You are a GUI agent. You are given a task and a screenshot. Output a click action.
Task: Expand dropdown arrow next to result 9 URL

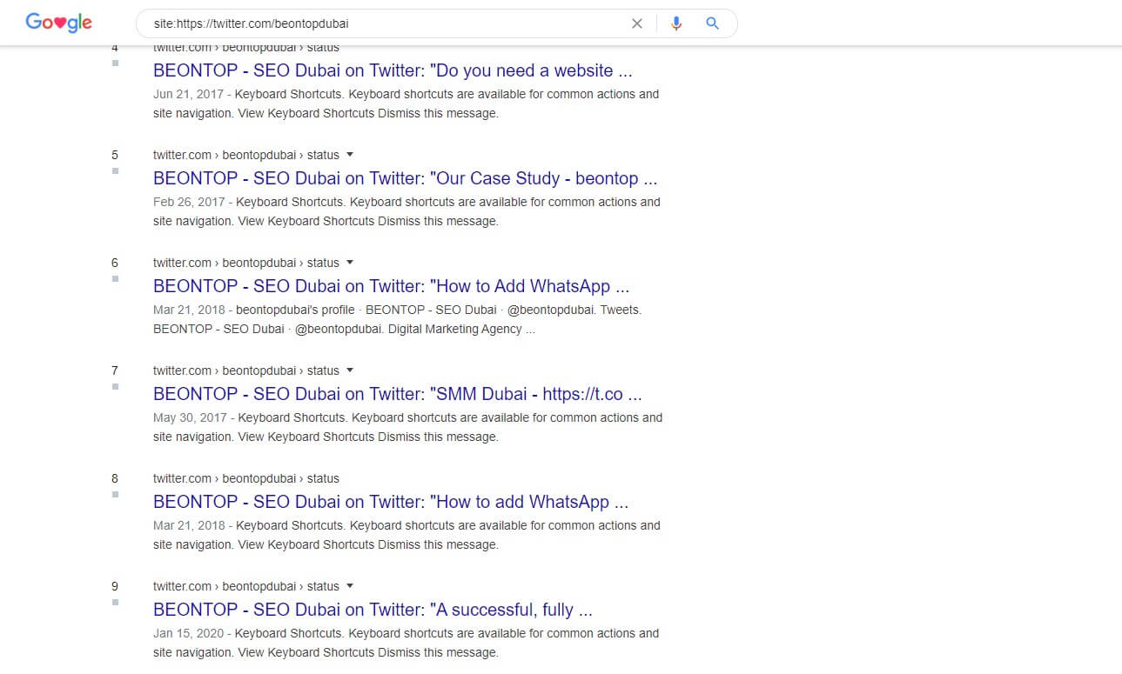[x=350, y=586]
